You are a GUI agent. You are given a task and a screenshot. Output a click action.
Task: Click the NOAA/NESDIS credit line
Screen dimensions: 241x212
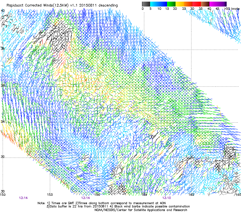tap(141, 210)
